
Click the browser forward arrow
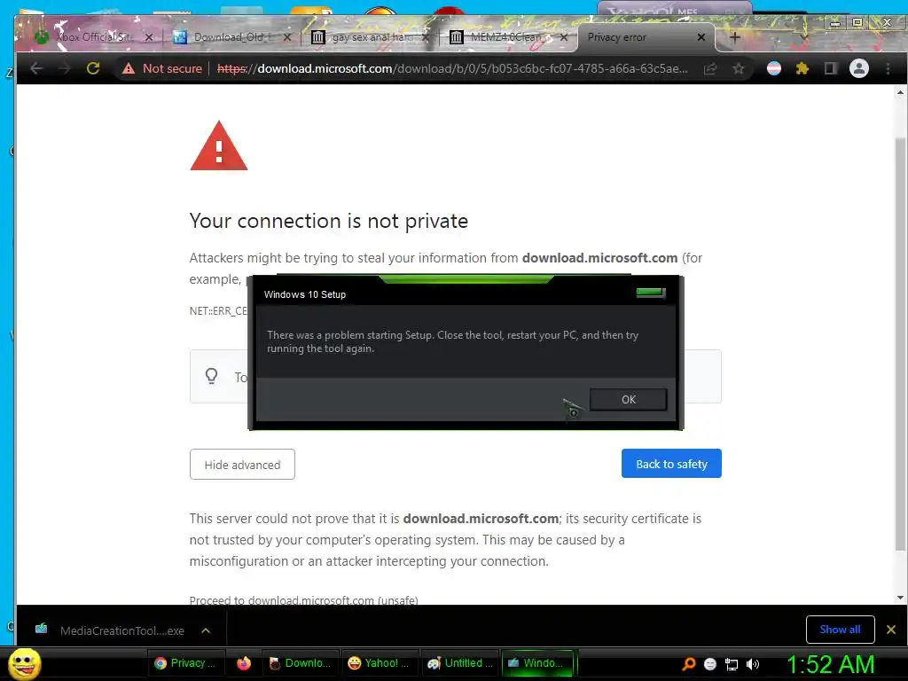tap(64, 68)
